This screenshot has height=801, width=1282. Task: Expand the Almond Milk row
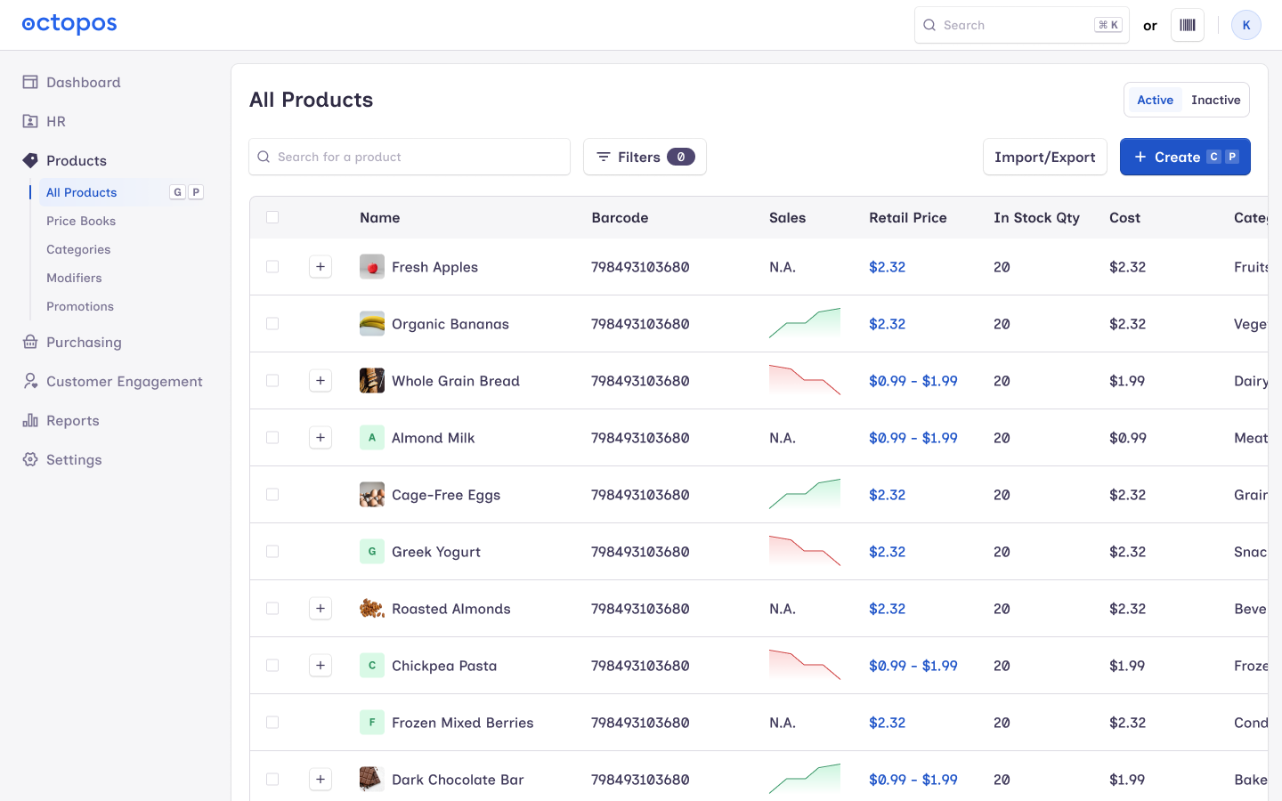[320, 438]
